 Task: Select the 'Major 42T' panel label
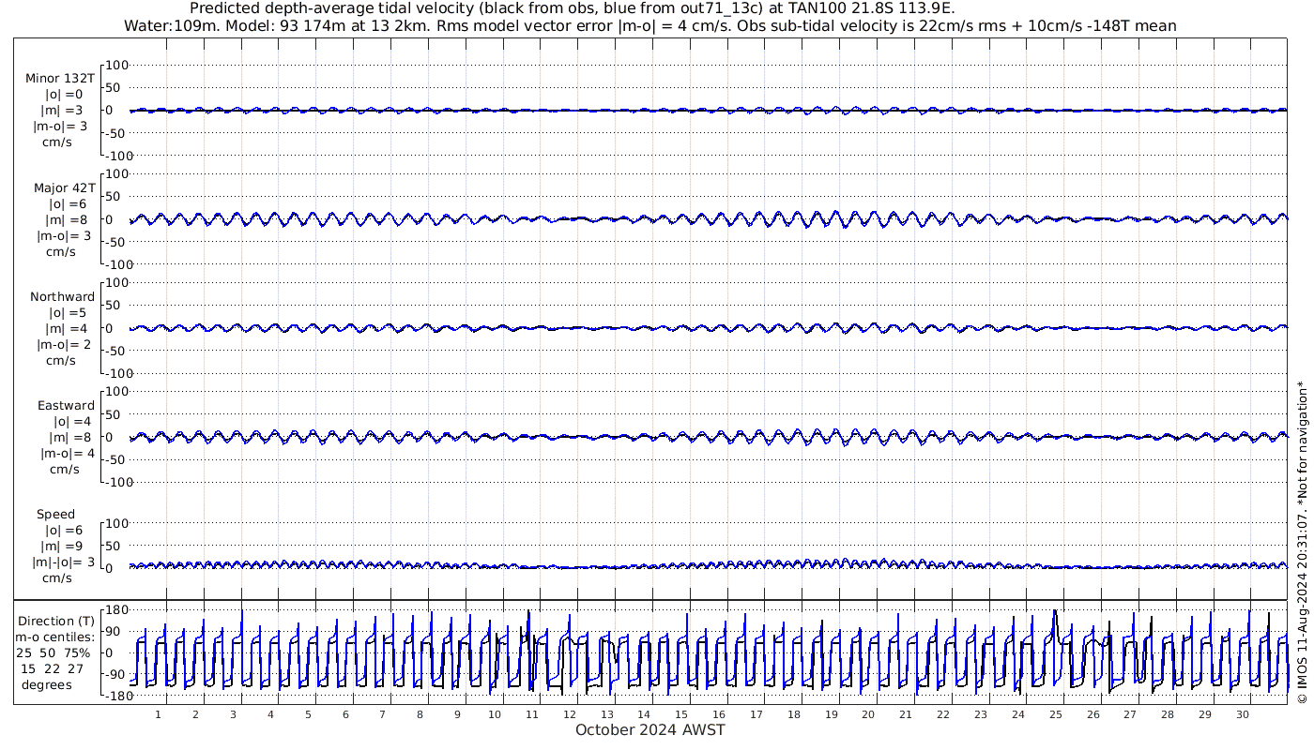click(x=65, y=187)
